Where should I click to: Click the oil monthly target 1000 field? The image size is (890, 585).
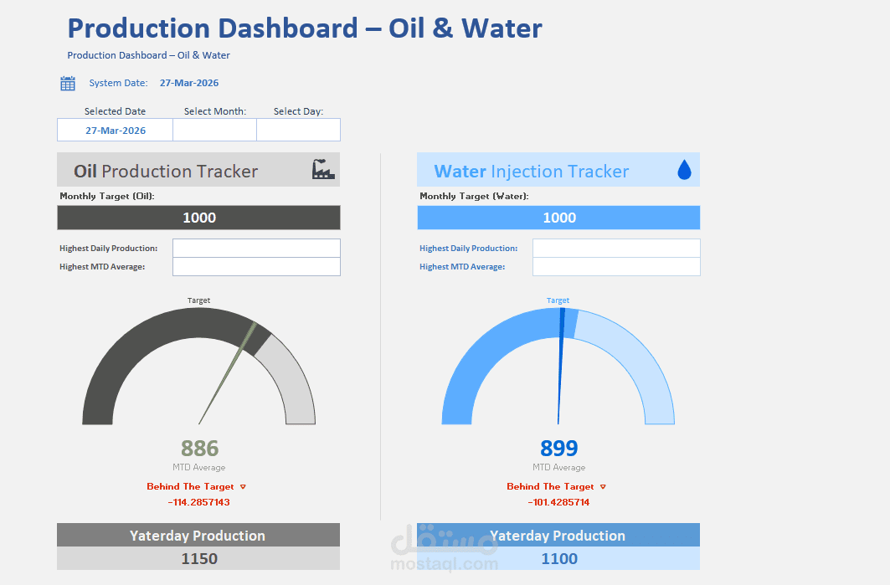(198, 218)
